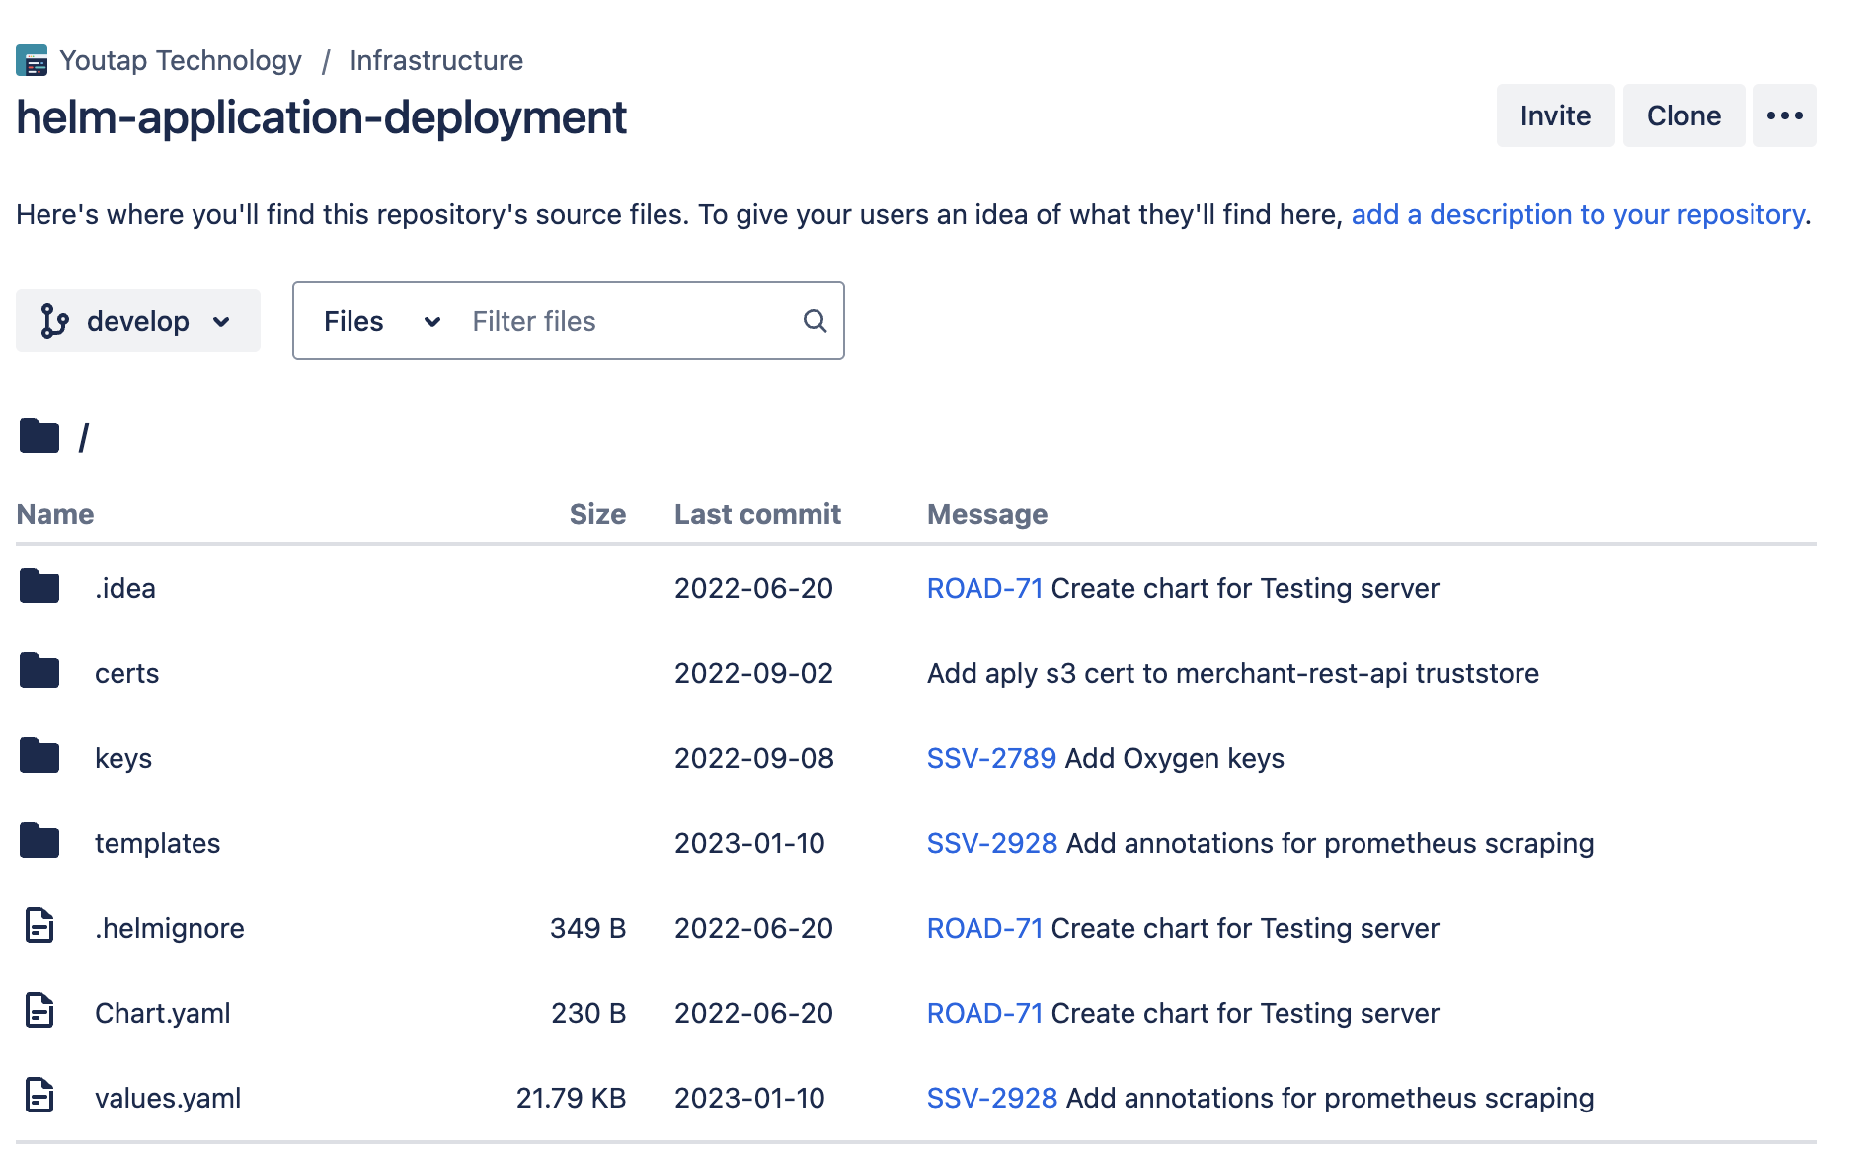Click the Youtap Technology workspace logo icon

pyautogui.click(x=32, y=61)
